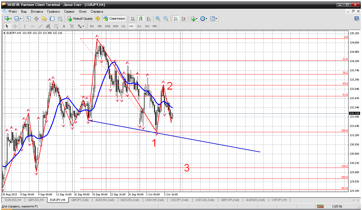
Task: Switch to the GBPJPY,Daily chart tab
Action: tap(80, 200)
